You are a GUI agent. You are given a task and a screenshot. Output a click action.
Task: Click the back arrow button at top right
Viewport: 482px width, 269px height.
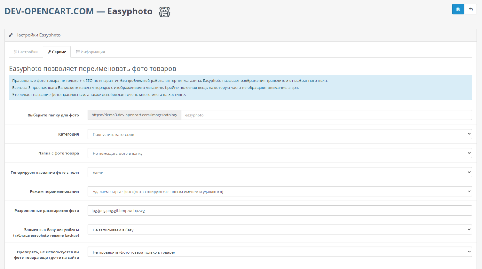coord(471,9)
